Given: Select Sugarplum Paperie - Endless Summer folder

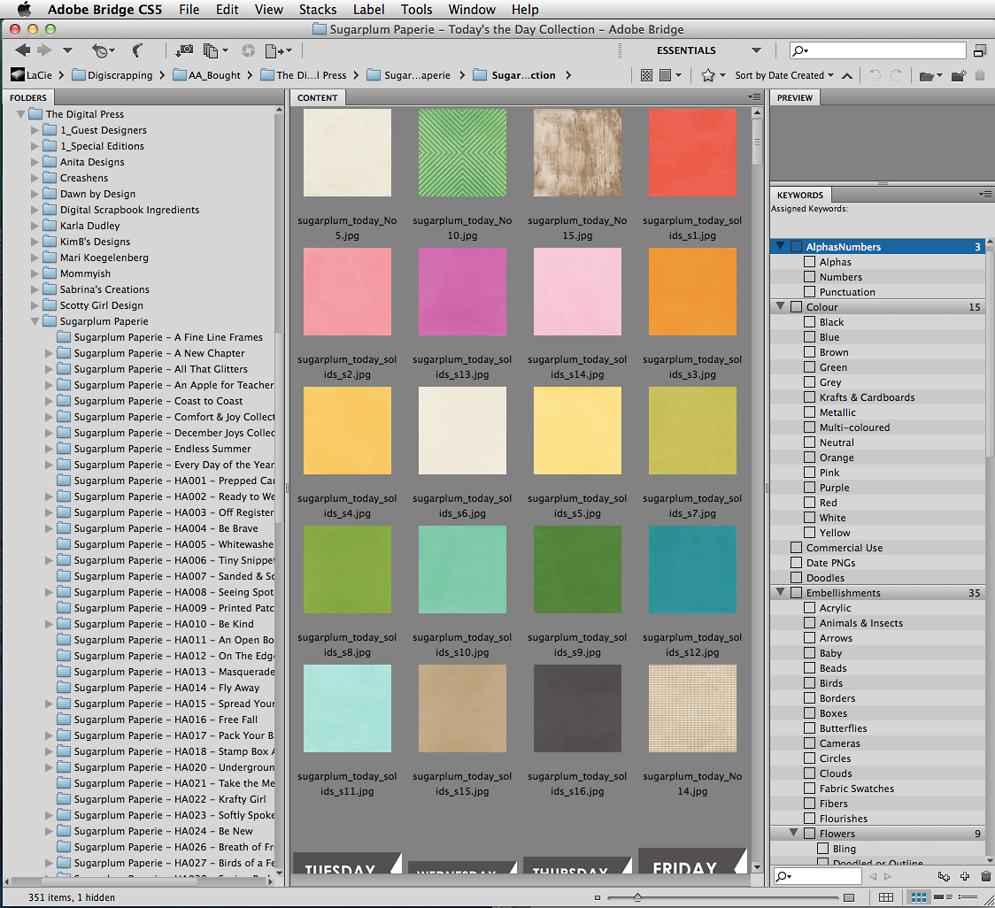Looking at the screenshot, I should coord(163,449).
